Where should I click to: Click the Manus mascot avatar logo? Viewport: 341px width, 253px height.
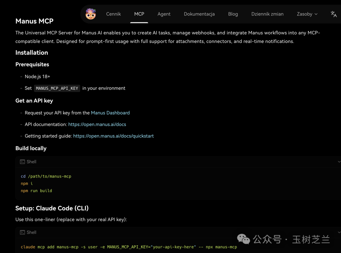91,14
